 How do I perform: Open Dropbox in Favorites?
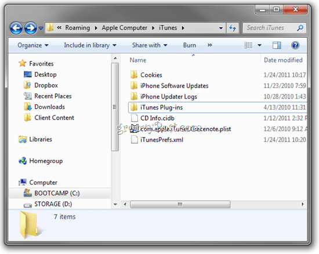(46, 85)
